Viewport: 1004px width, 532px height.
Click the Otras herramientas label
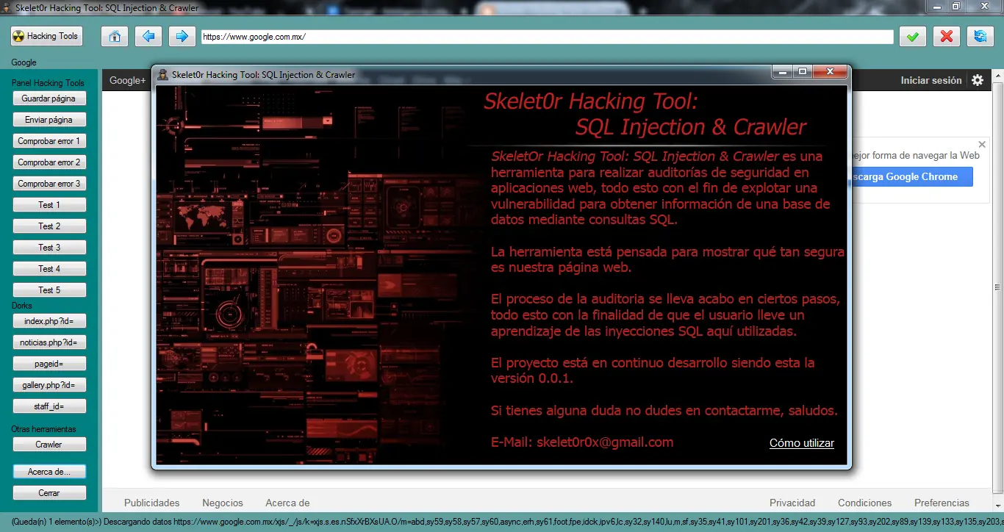[43, 429]
